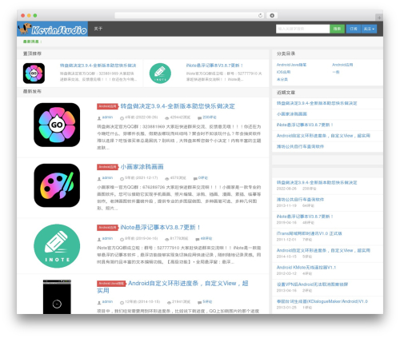Open sidebar 设置VPN后Android无法取消图案锁屏 link

click(x=312, y=284)
